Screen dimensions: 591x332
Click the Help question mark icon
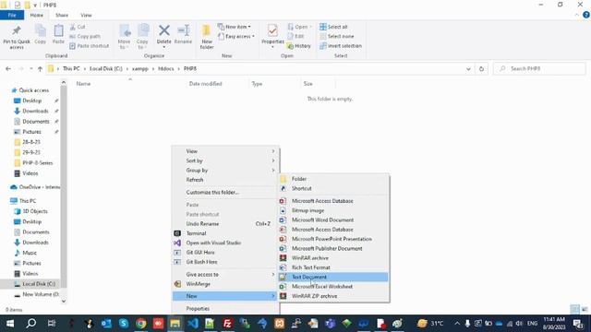click(586, 15)
